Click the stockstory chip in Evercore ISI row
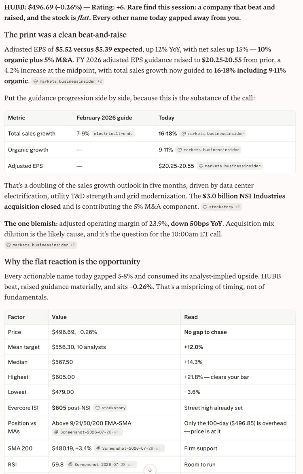 [110, 408]
